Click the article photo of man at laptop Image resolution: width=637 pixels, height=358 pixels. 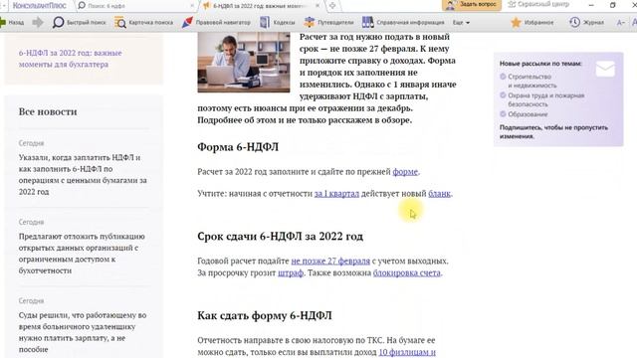[x=244, y=62]
